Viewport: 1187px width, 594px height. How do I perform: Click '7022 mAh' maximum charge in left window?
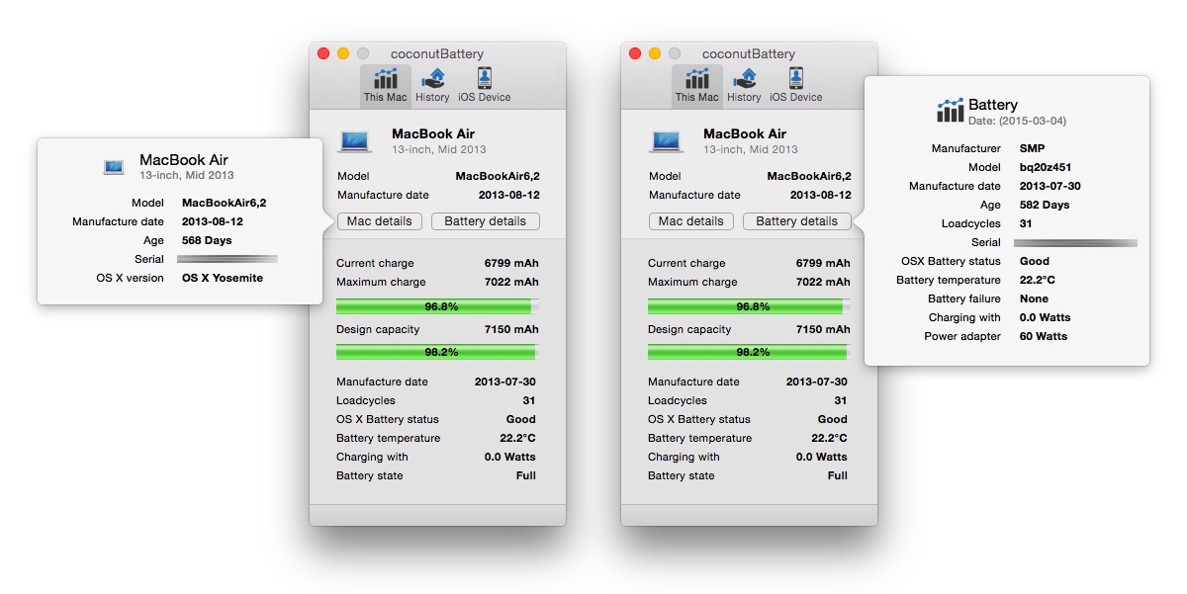click(511, 282)
